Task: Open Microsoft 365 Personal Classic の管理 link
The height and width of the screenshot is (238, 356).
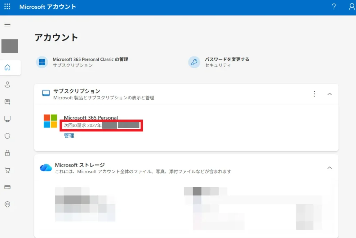Action: coord(90,59)
